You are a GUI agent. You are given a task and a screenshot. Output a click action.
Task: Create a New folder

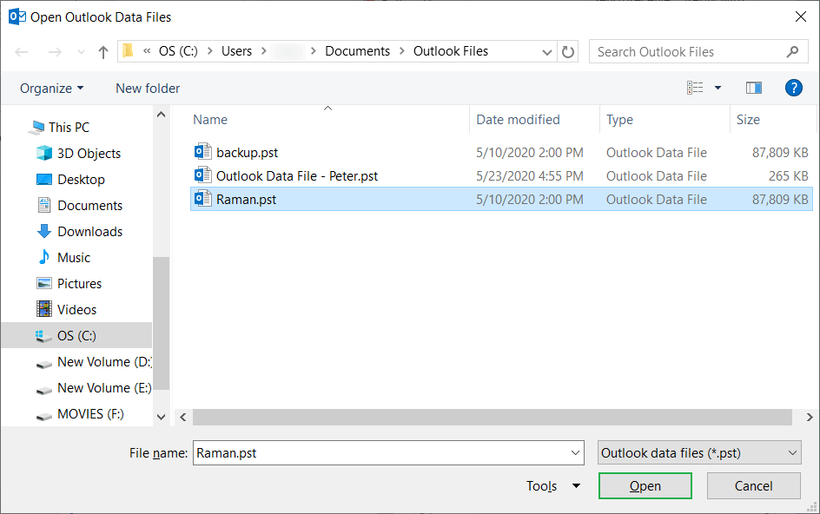click(x=148, y=89)
